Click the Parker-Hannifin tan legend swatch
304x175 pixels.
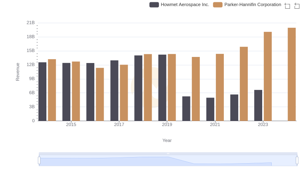(218, 5)
